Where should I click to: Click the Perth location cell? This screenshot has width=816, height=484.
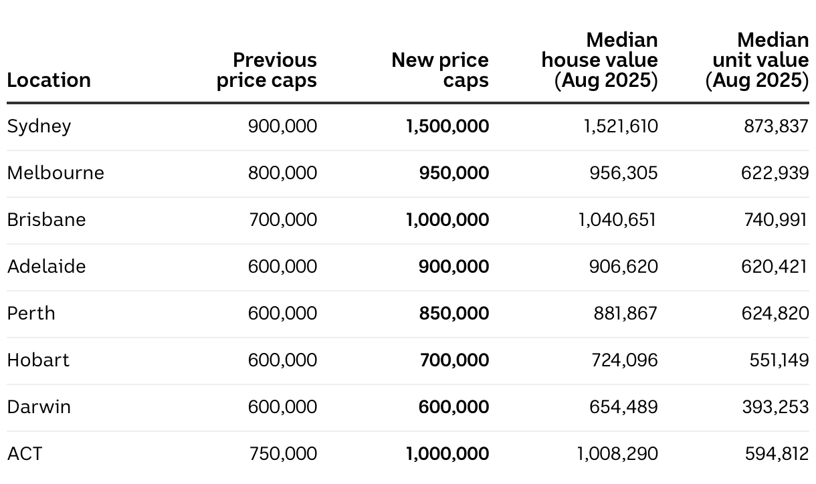pos(31,314)
